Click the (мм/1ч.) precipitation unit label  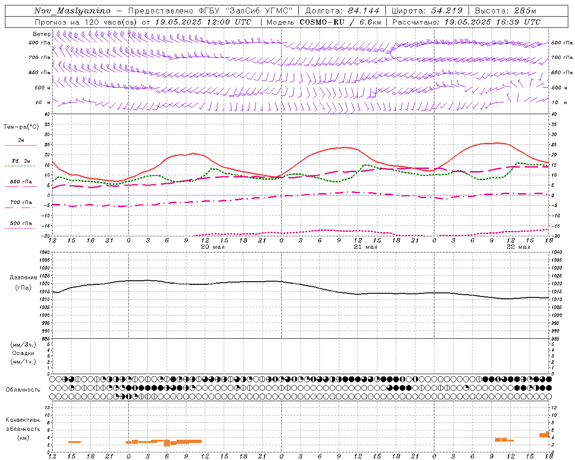tap(23, 362)
